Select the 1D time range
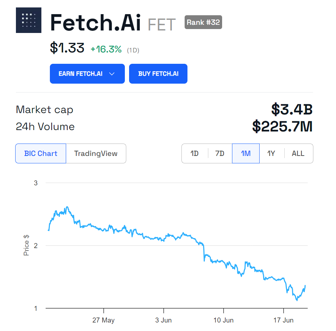 point(195,153)
